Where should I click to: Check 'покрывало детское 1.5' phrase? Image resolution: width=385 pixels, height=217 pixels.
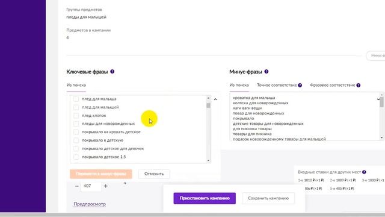(x=76, y=157)
